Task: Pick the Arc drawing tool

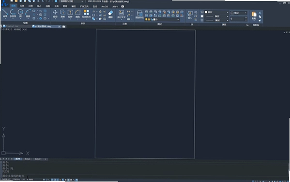Action: (28, 14)
